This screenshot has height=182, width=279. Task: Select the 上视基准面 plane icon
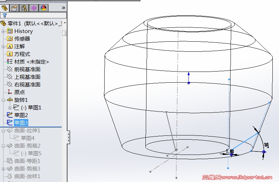click(9, 77)
